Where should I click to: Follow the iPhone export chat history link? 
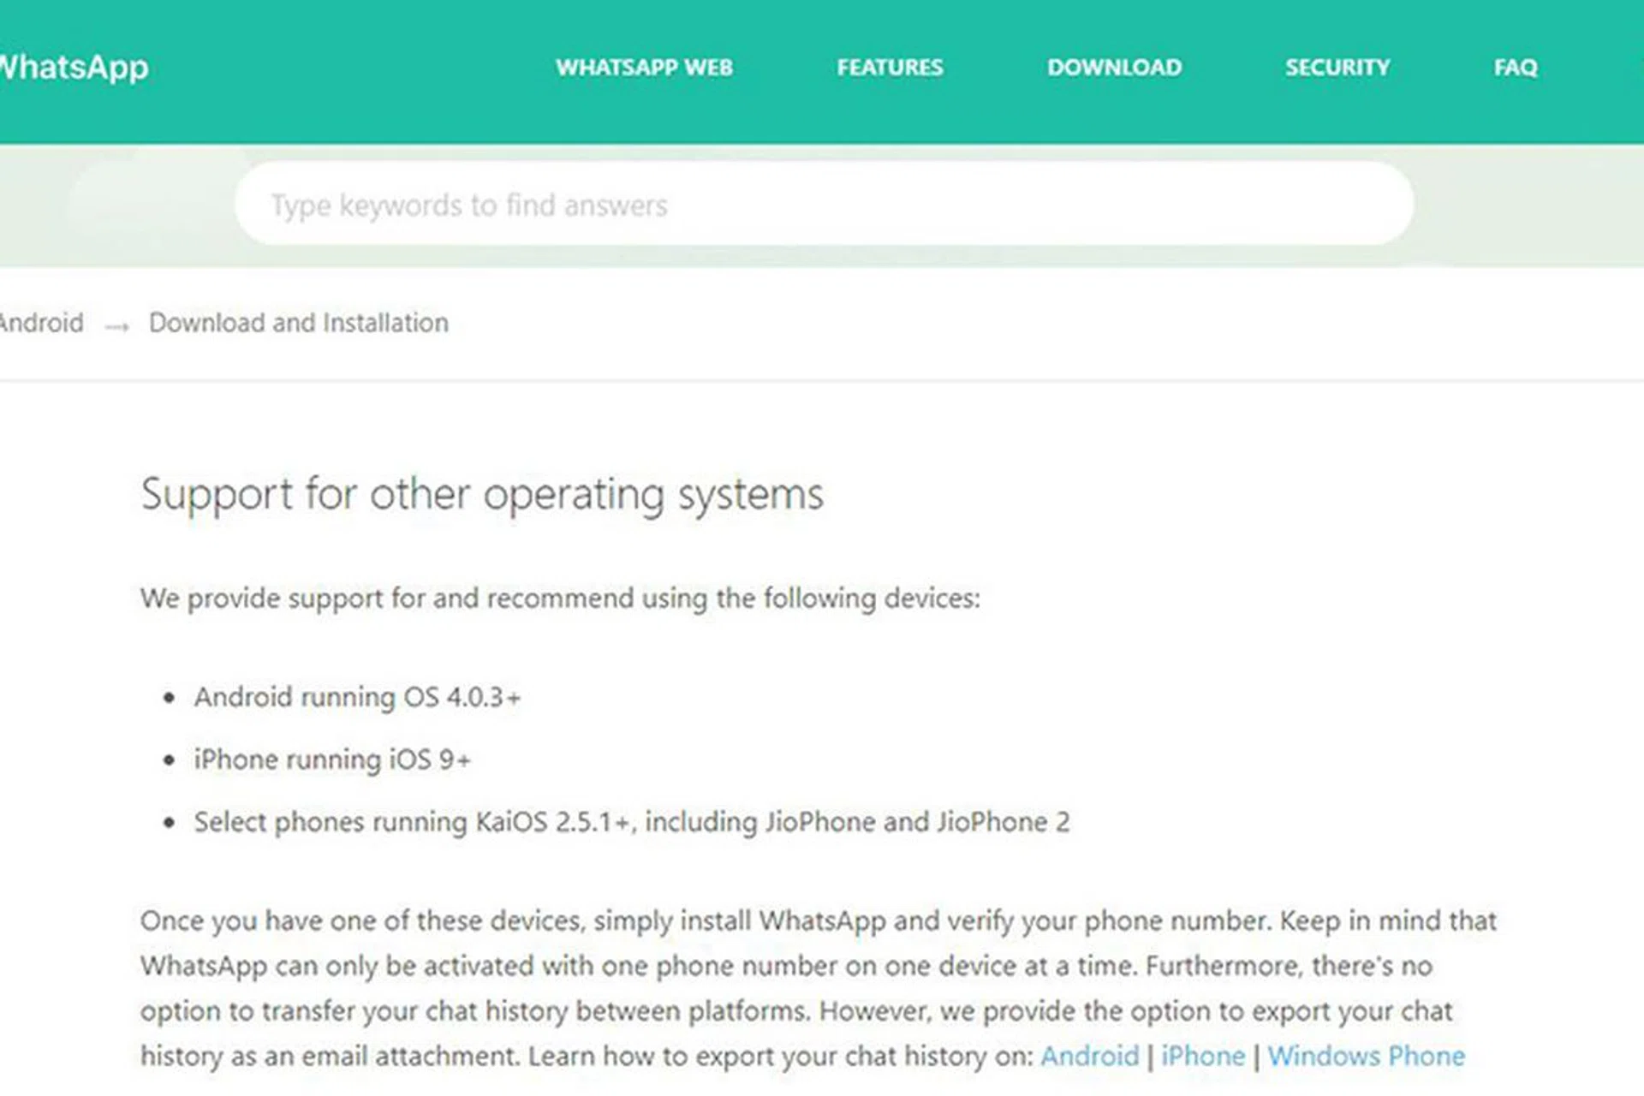pos(1202,1056)
